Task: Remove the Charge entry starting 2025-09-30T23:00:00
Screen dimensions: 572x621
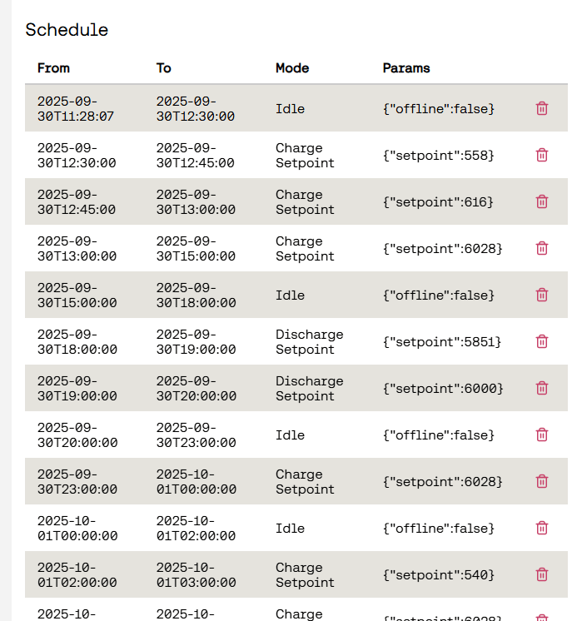Action: pos(542,481)
